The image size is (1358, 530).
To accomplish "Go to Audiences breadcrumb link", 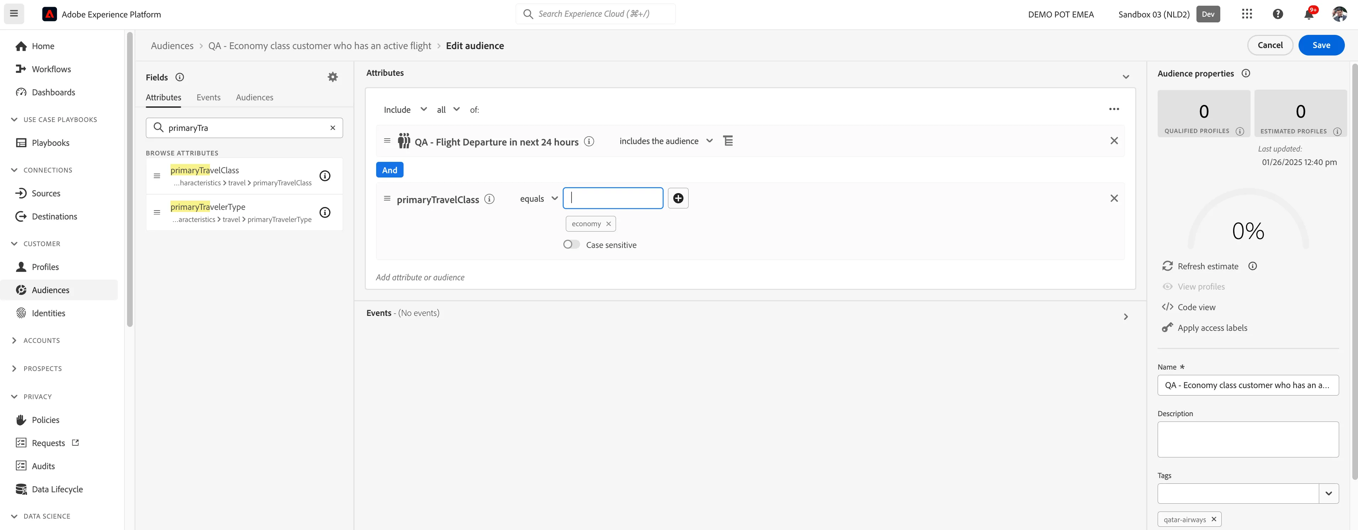I will tap(172, 46).
